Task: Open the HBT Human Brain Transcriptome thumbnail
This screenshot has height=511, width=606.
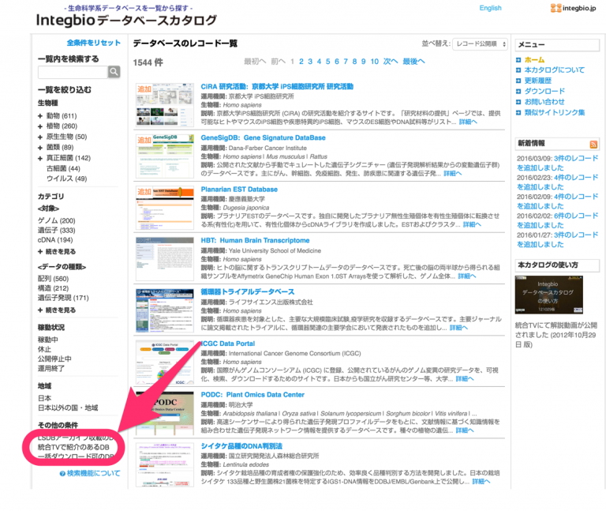Action: [x=165, y=259]
